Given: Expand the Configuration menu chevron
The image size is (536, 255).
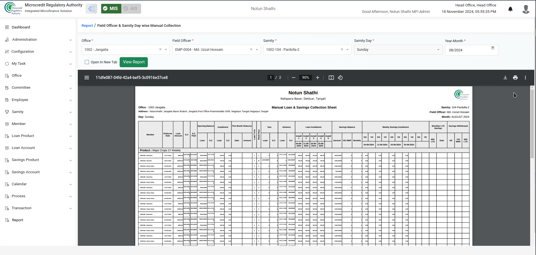Looking at the screenshot, I should pos(71,52).
